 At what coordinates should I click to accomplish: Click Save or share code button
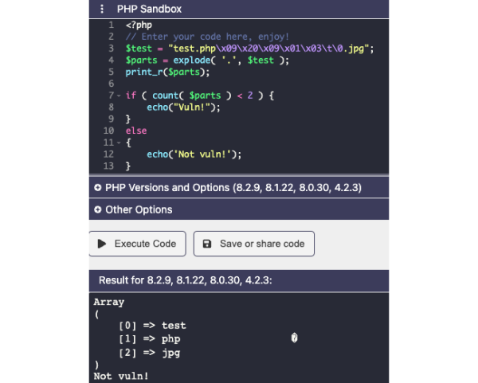tap(254, 244)
